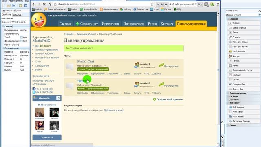The width and height of the screenshot is (261, 147).
Task: Open the Пользователи site tab
Action: point(134,24)
